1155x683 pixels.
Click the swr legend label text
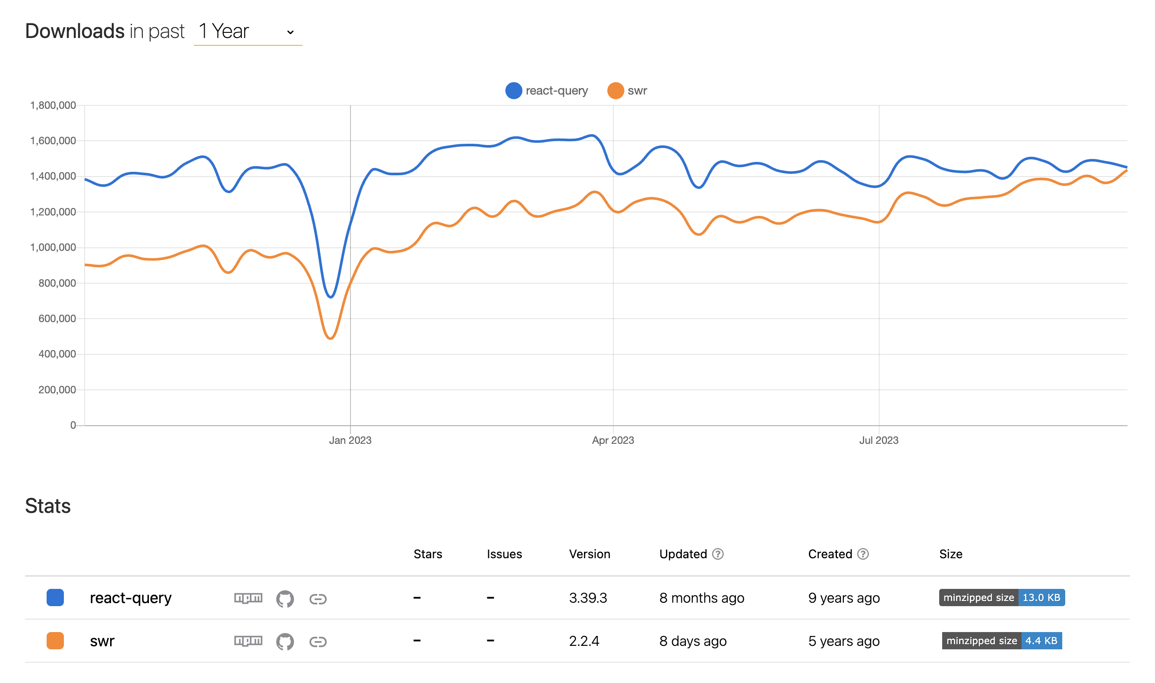point(637,91)
